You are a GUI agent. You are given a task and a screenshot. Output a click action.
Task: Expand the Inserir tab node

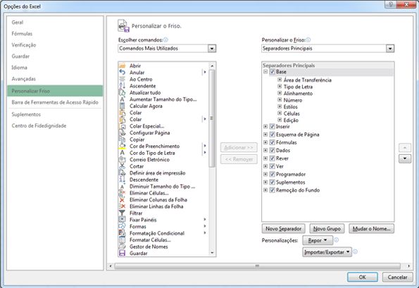(265, 126)
